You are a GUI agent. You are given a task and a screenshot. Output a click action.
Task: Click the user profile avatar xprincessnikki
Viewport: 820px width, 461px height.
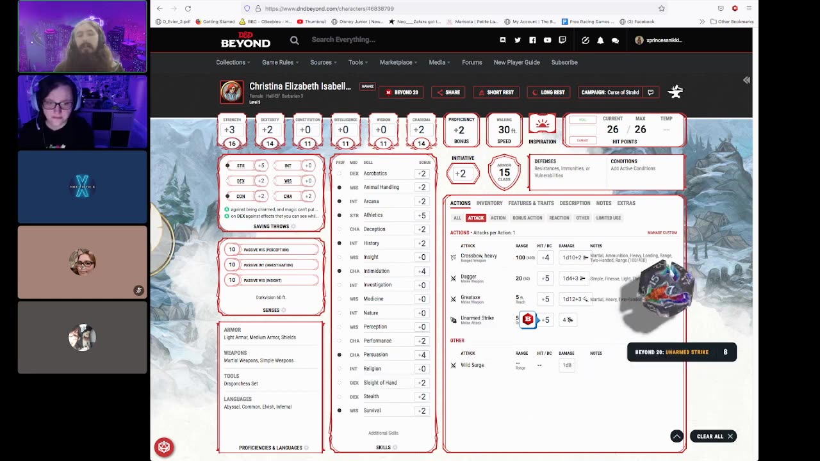pyautogui.click(x=639, y=40)
